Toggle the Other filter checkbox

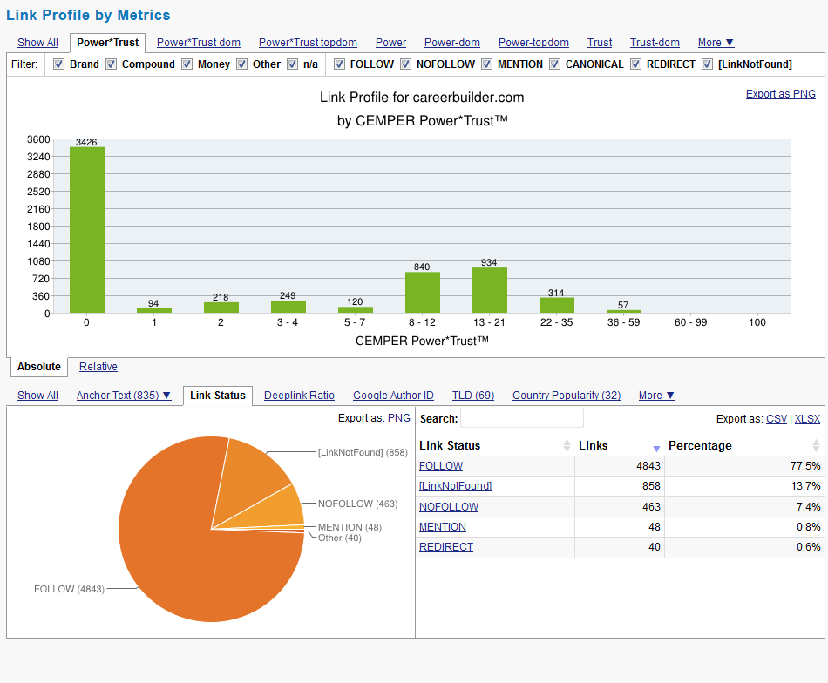(241, 64)
